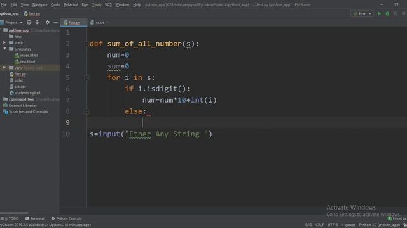Run with coverage icon in toolbar
This screenshot has height=228, width=407.
click(x=396, y=14)
